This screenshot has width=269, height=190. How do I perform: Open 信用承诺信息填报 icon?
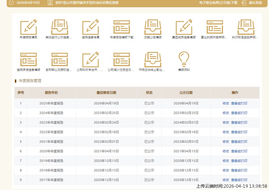pyautogui.click(x=28, y=60)
